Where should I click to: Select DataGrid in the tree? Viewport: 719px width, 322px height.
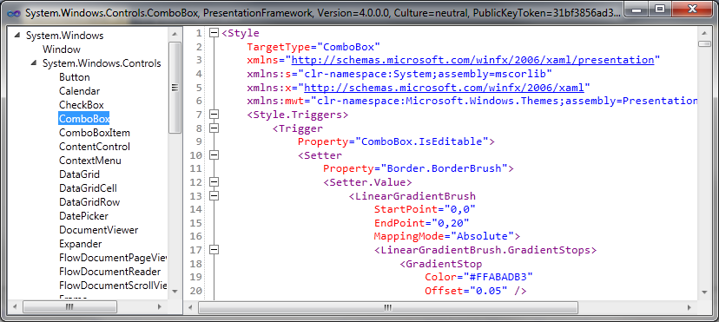(79, 174)
